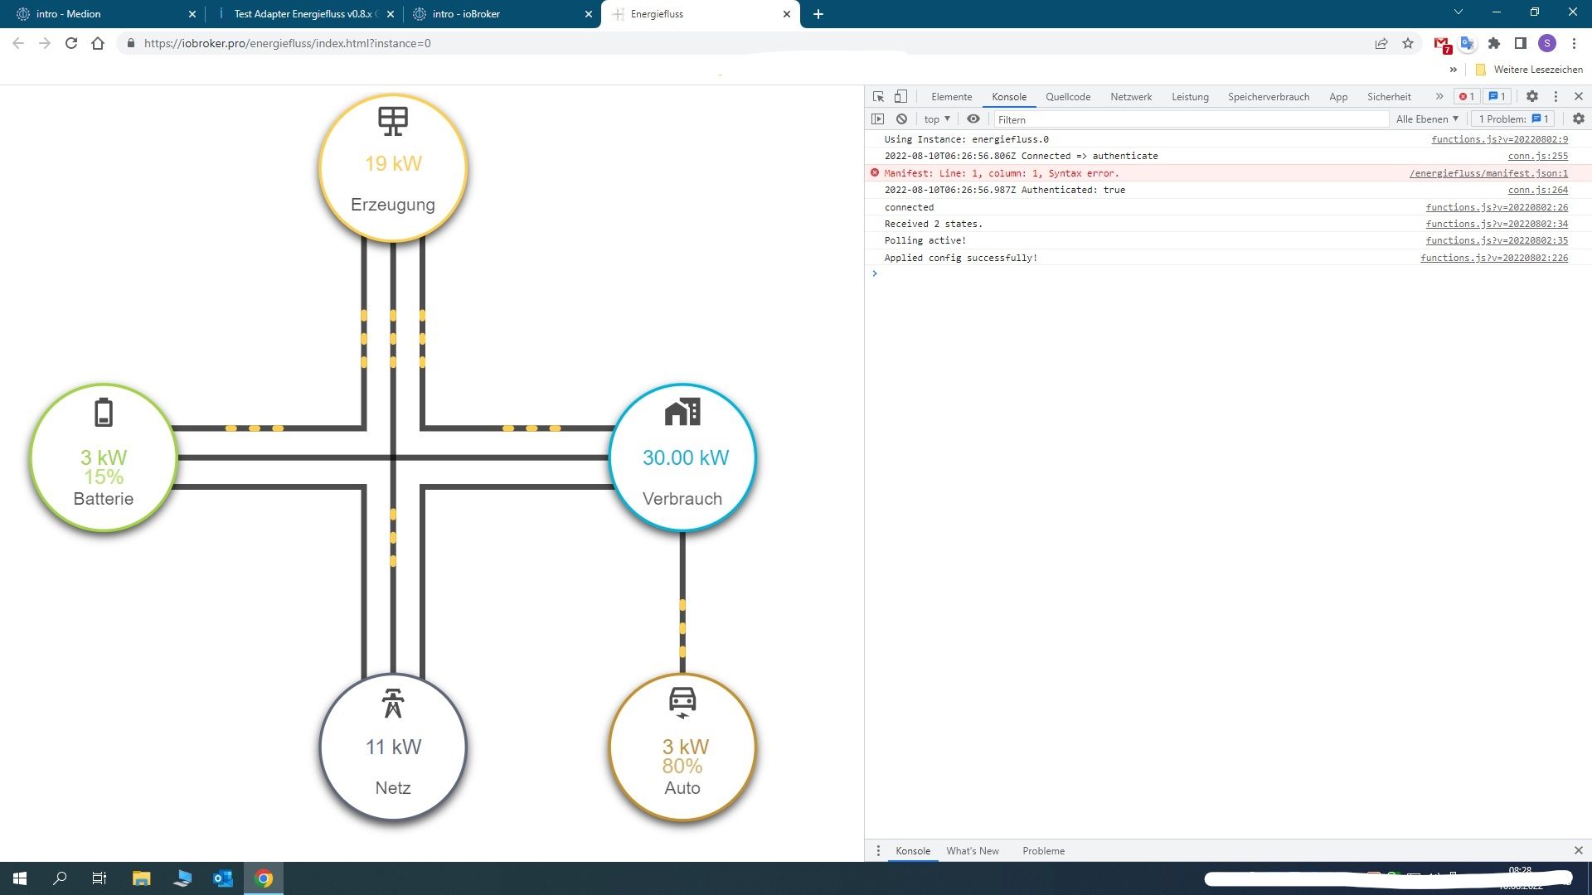
Task: Expand more DevTools tabs chevron
Action: click(x=1439, y=97)
